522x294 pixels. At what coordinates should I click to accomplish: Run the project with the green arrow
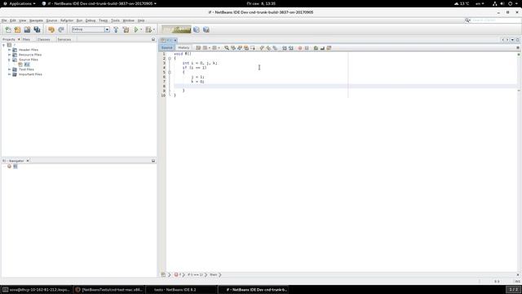pos(136,29)
